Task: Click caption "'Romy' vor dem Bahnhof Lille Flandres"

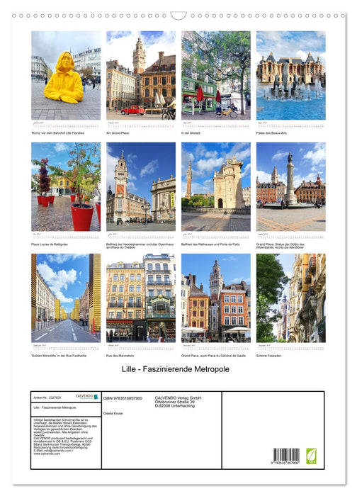Action: 57,133
